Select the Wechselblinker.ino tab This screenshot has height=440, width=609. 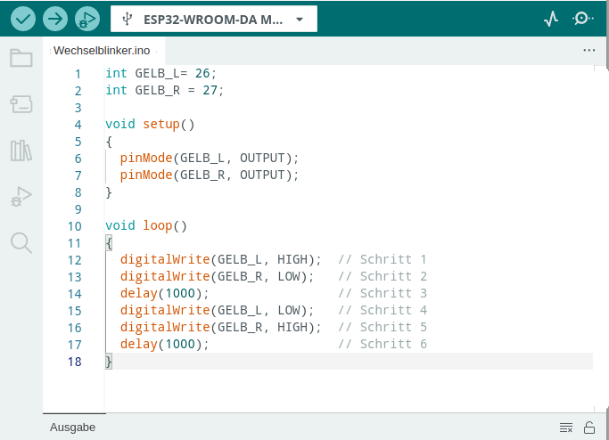pos(102,51)
